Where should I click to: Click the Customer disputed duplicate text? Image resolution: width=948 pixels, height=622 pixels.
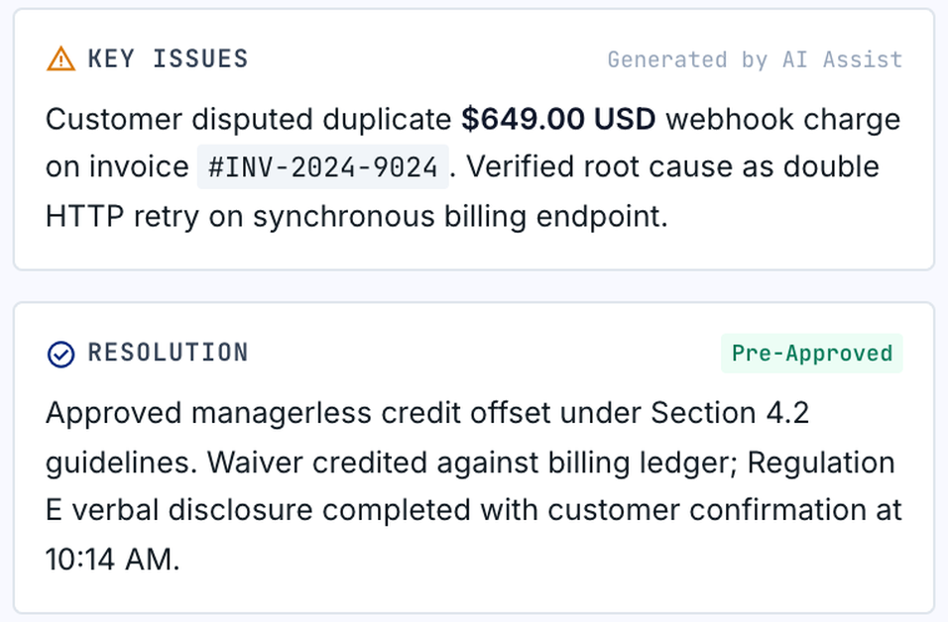pos(249,119)
